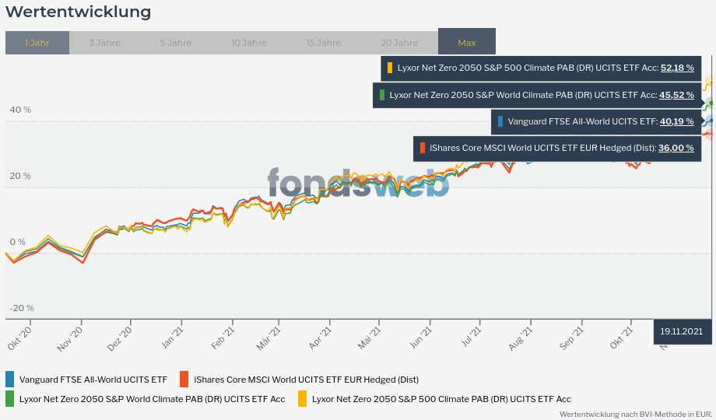This screenshot has width=716, height=420.
Task: Toggle Vanguard FTSE All-World UCITS ETF legend entry
Action: click(93, 380)
